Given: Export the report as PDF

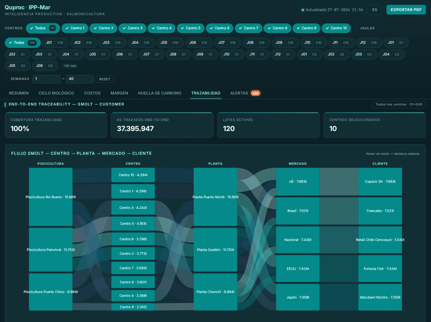Looking at the screenshot, I should point(406,10).
